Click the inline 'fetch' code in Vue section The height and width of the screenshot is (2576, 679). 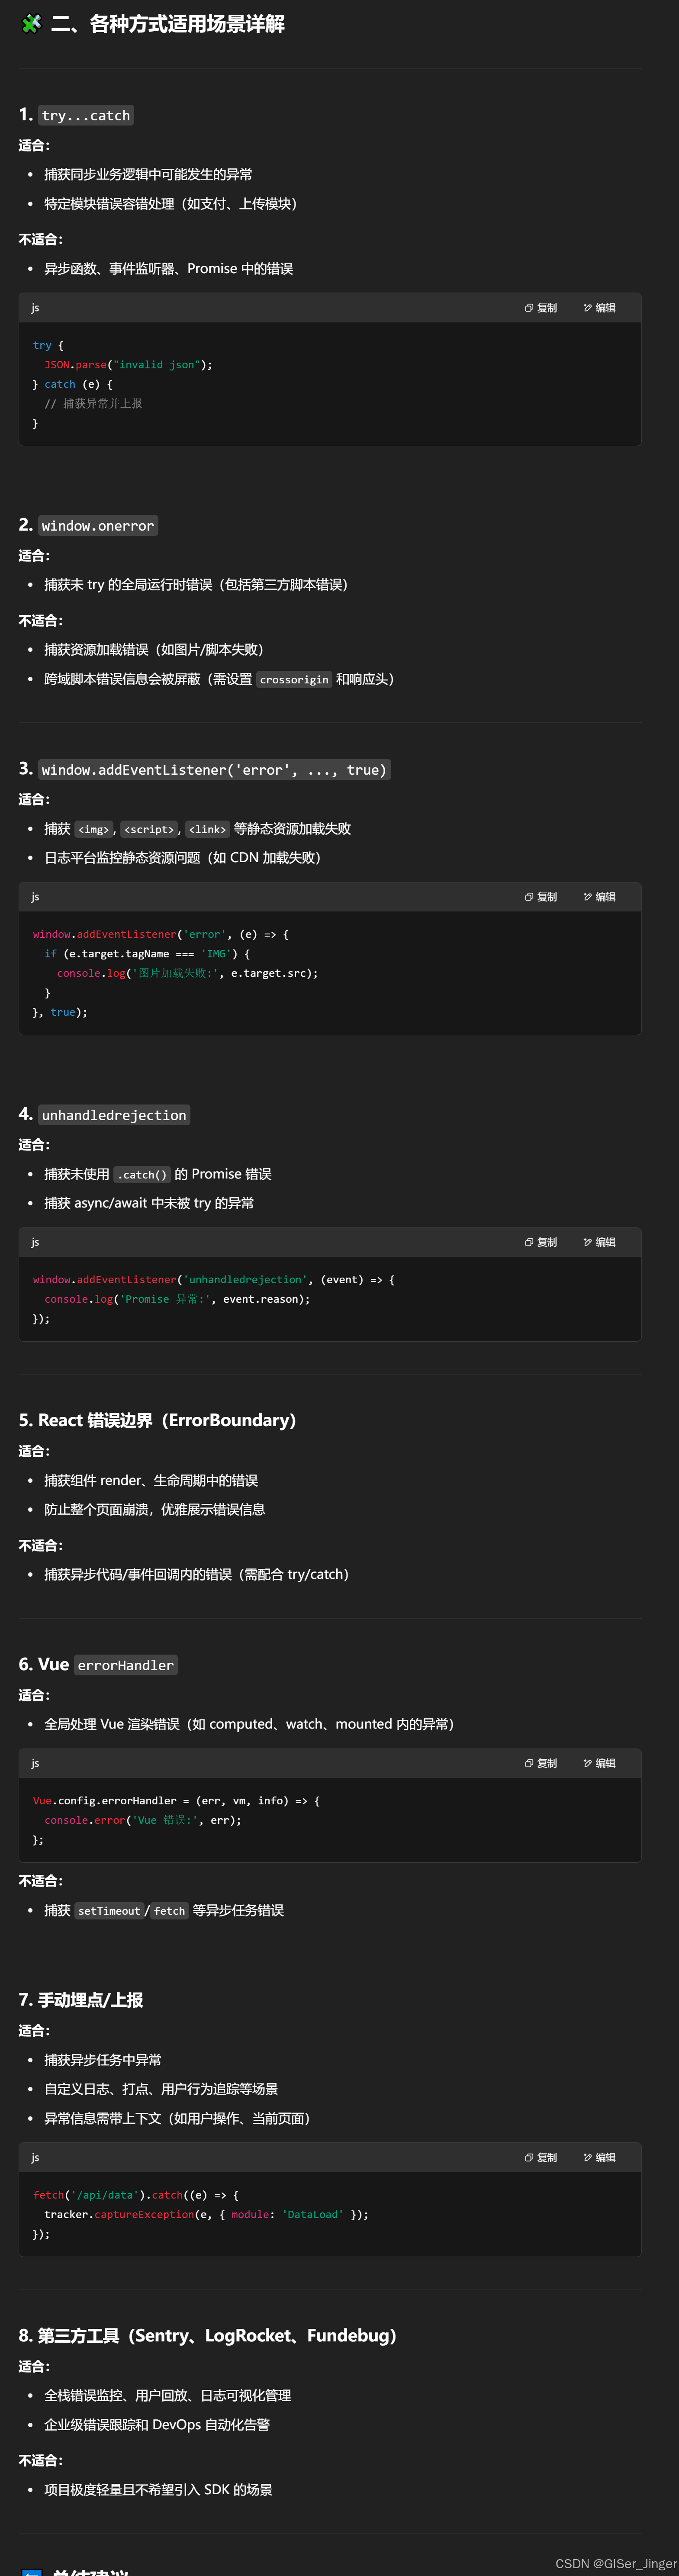coord(170,1911)
